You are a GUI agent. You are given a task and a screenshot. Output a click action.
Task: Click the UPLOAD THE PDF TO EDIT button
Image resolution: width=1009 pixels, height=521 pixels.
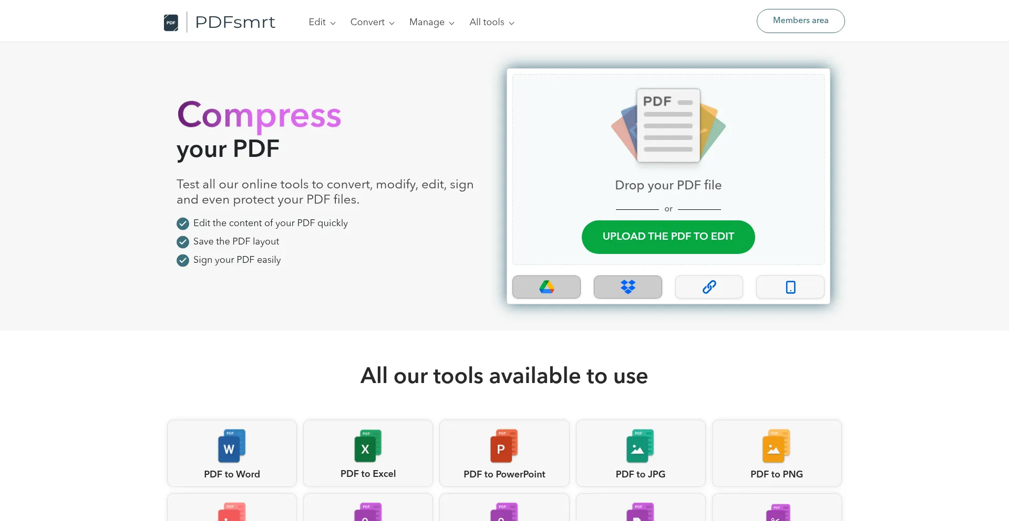click(x=668, y=237)
